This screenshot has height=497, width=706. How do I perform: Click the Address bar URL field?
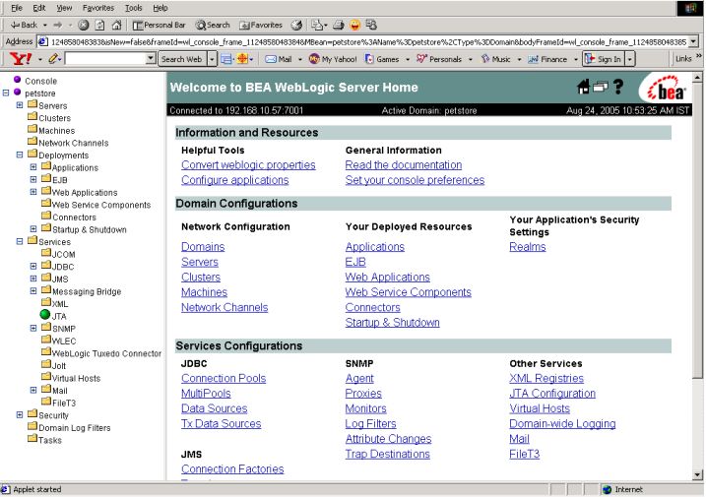363,42
